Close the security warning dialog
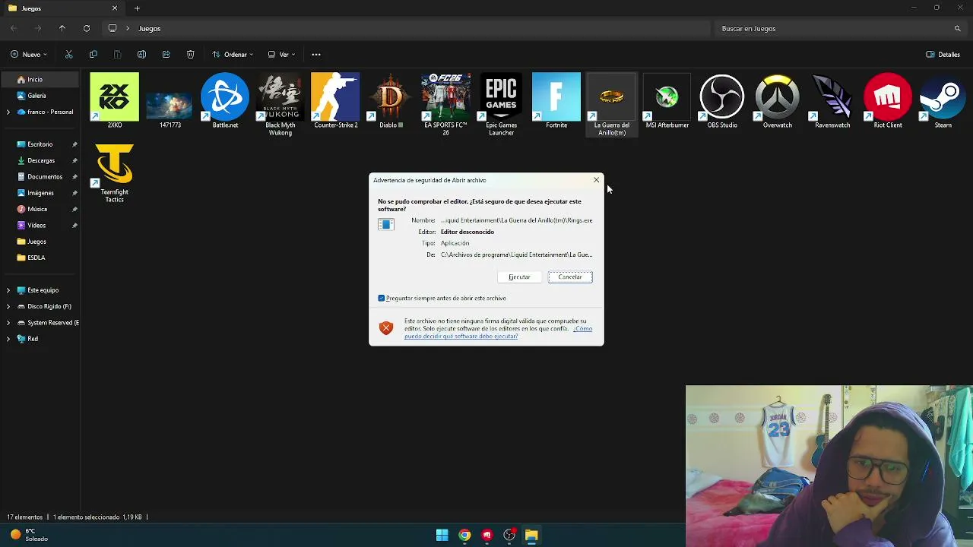 point(597,180)
